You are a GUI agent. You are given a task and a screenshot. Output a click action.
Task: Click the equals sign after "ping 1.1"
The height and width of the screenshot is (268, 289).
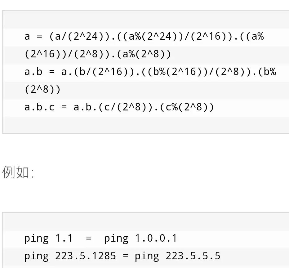(89, 238)
